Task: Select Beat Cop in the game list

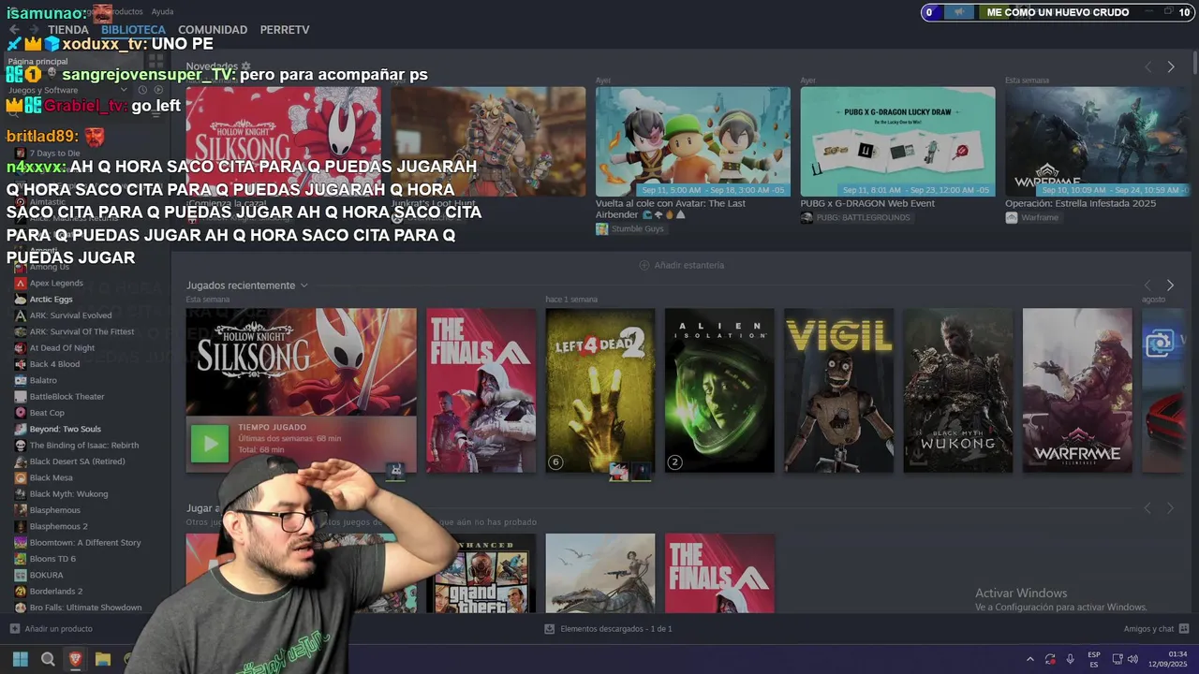Action: (x=47, y=413)
